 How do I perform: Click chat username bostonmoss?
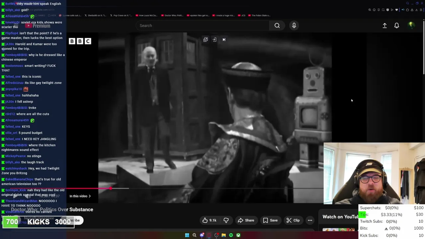point(14,66)
